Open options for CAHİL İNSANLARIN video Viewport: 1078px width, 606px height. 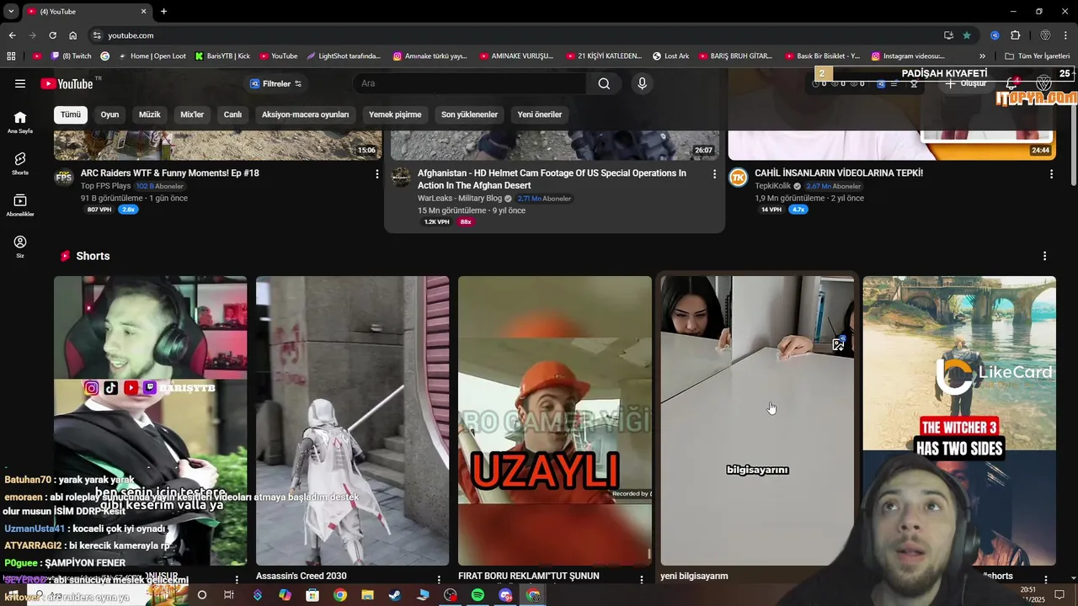(1051, 173)
